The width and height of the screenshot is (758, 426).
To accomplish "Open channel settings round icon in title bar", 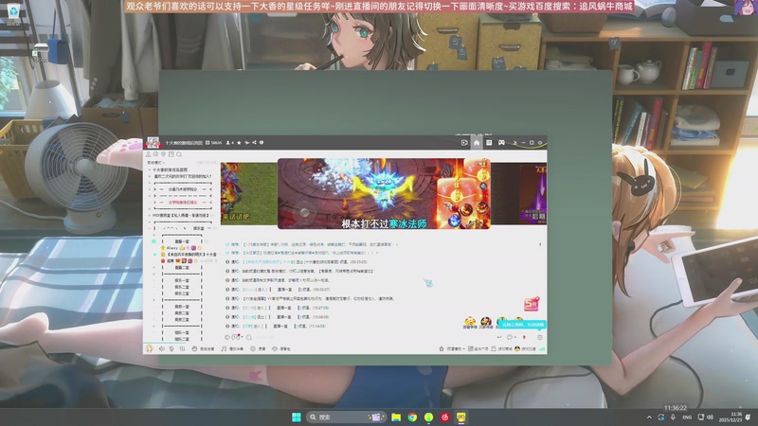I will coord(262,143).
